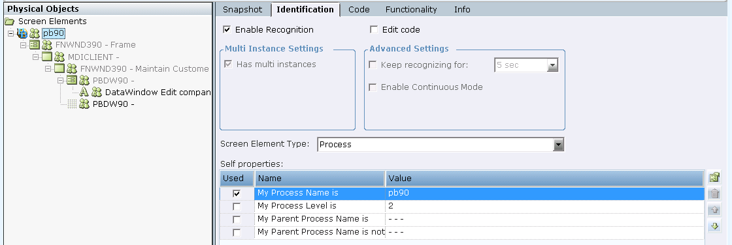
Task: Click the dotted grid icon beside last PBDW90
Action: 72,104
